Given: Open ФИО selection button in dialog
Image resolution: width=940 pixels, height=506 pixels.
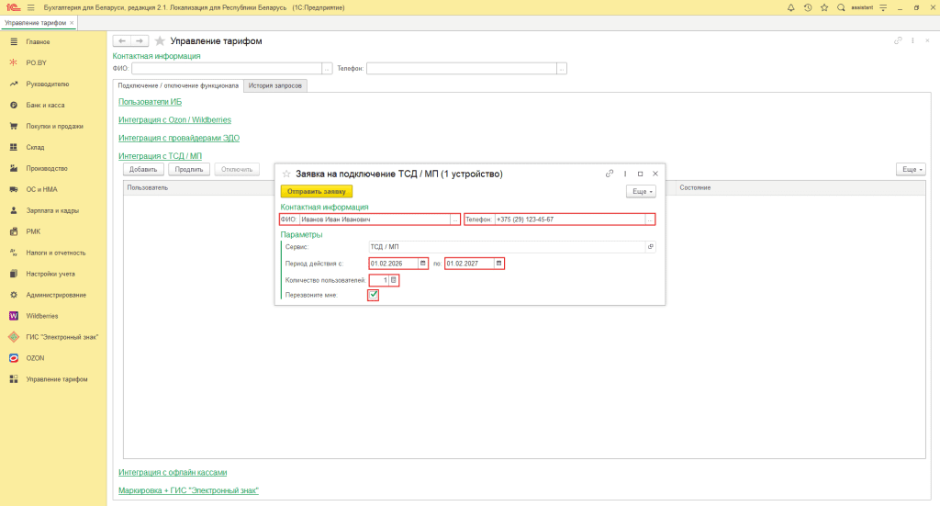Looking at the screenshot, I should point(454,219).
